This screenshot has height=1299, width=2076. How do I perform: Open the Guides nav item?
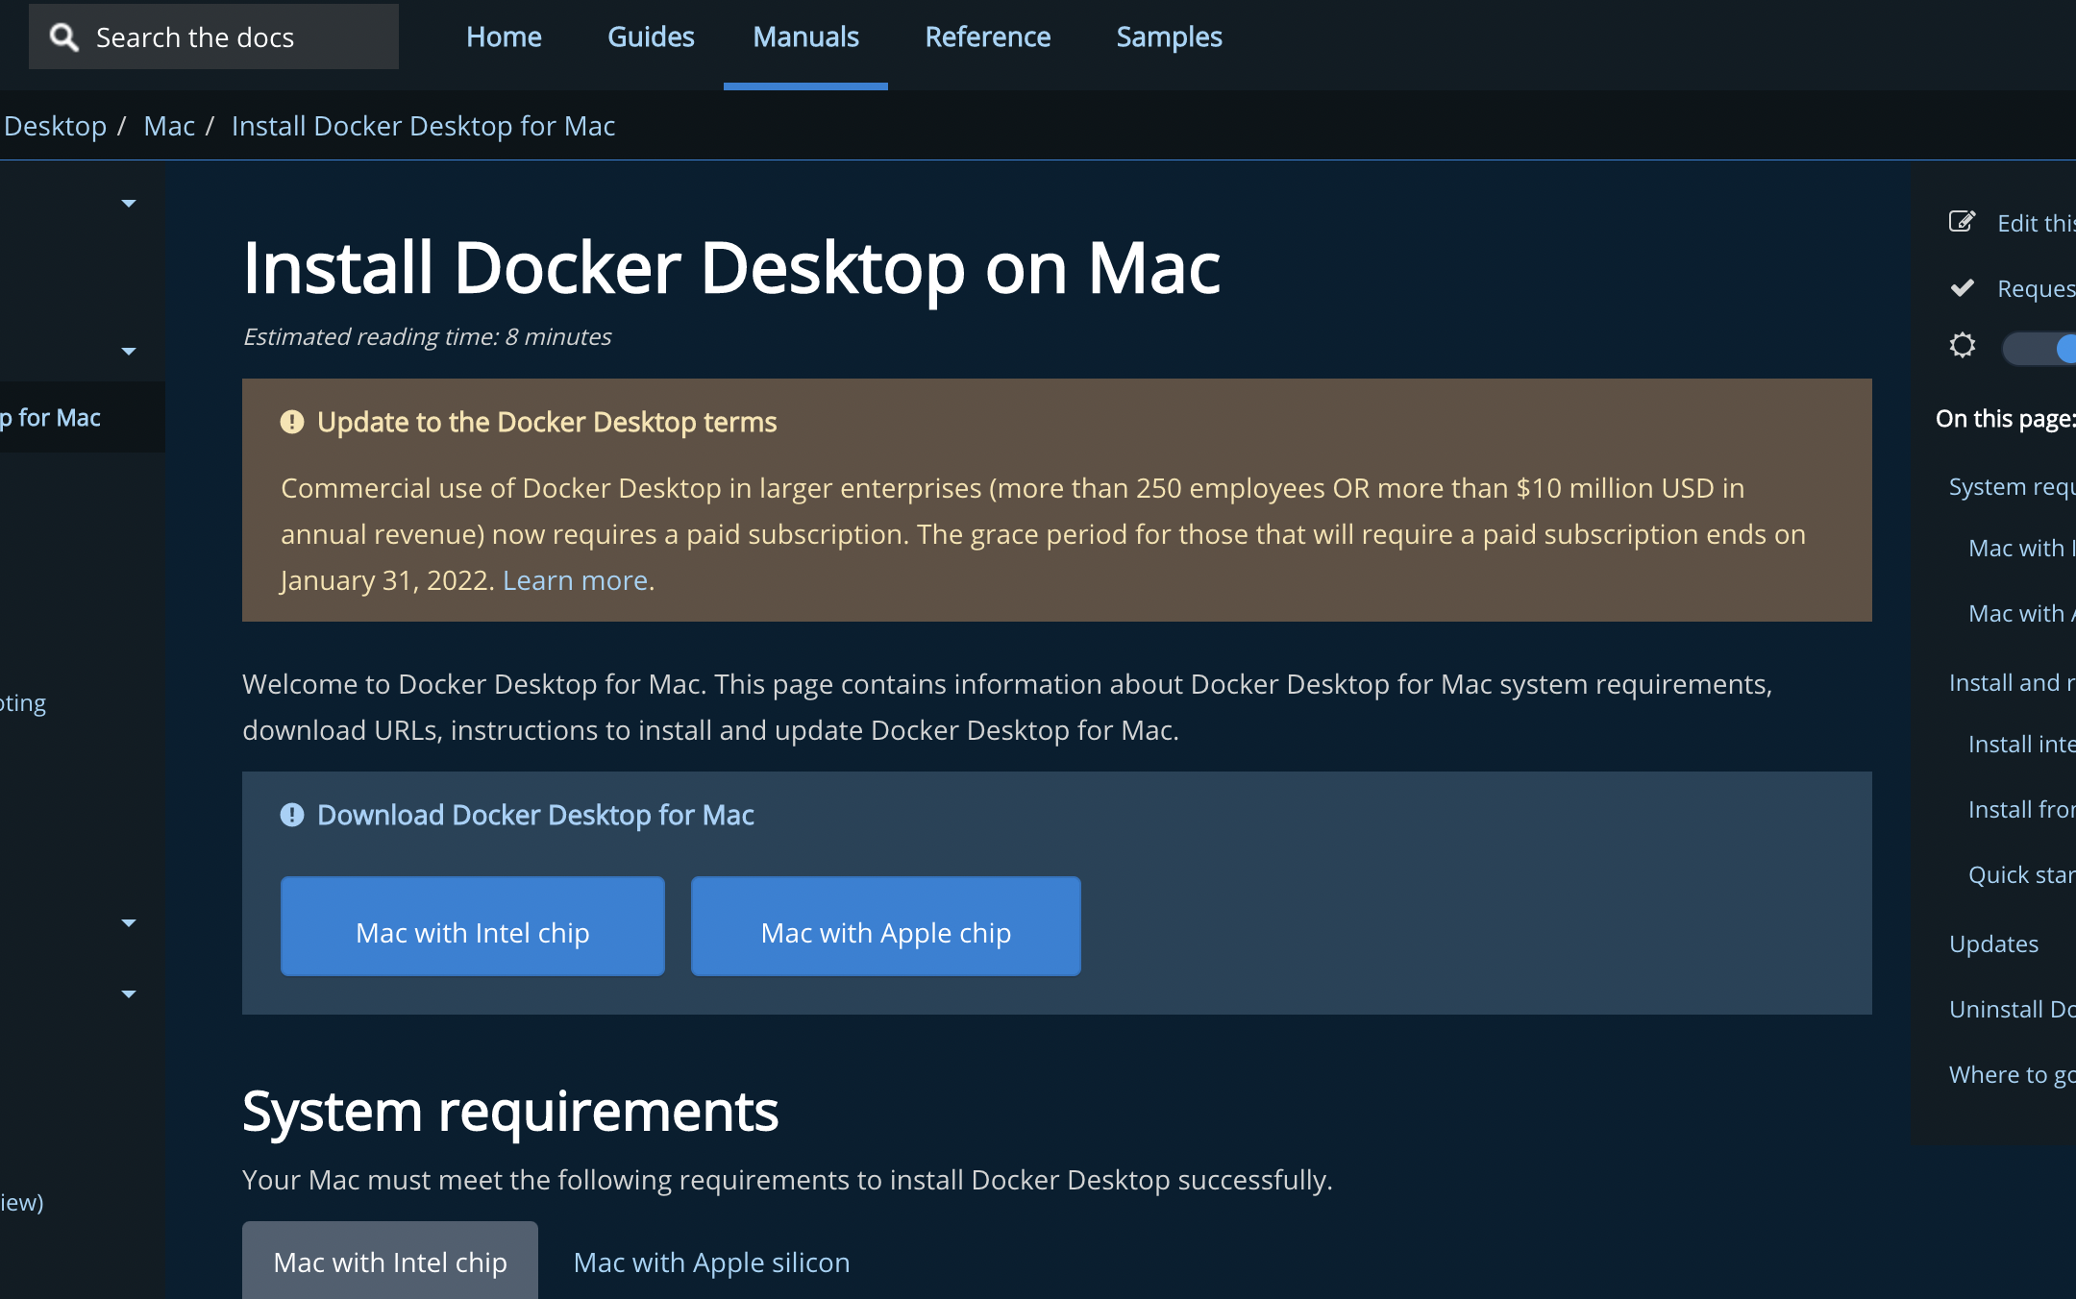651,37
